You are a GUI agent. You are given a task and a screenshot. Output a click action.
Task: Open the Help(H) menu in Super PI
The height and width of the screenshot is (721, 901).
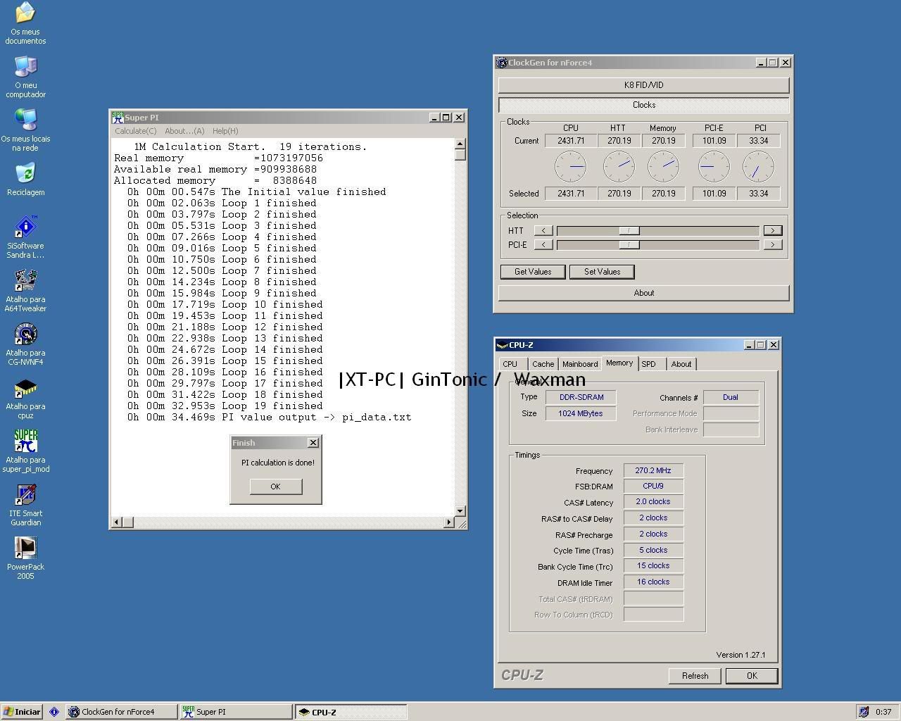225,131
